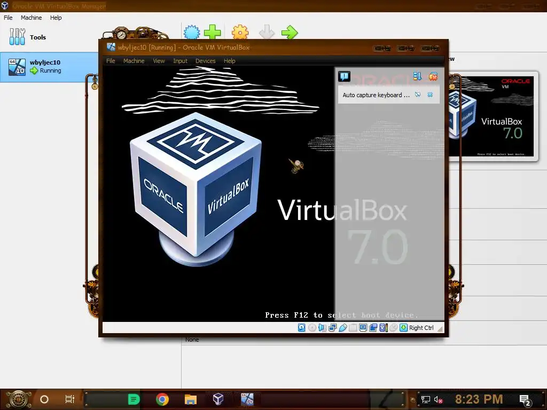
Task: Click the display monitor indicator in VM status bar
Action: click(x=363, y=327)
